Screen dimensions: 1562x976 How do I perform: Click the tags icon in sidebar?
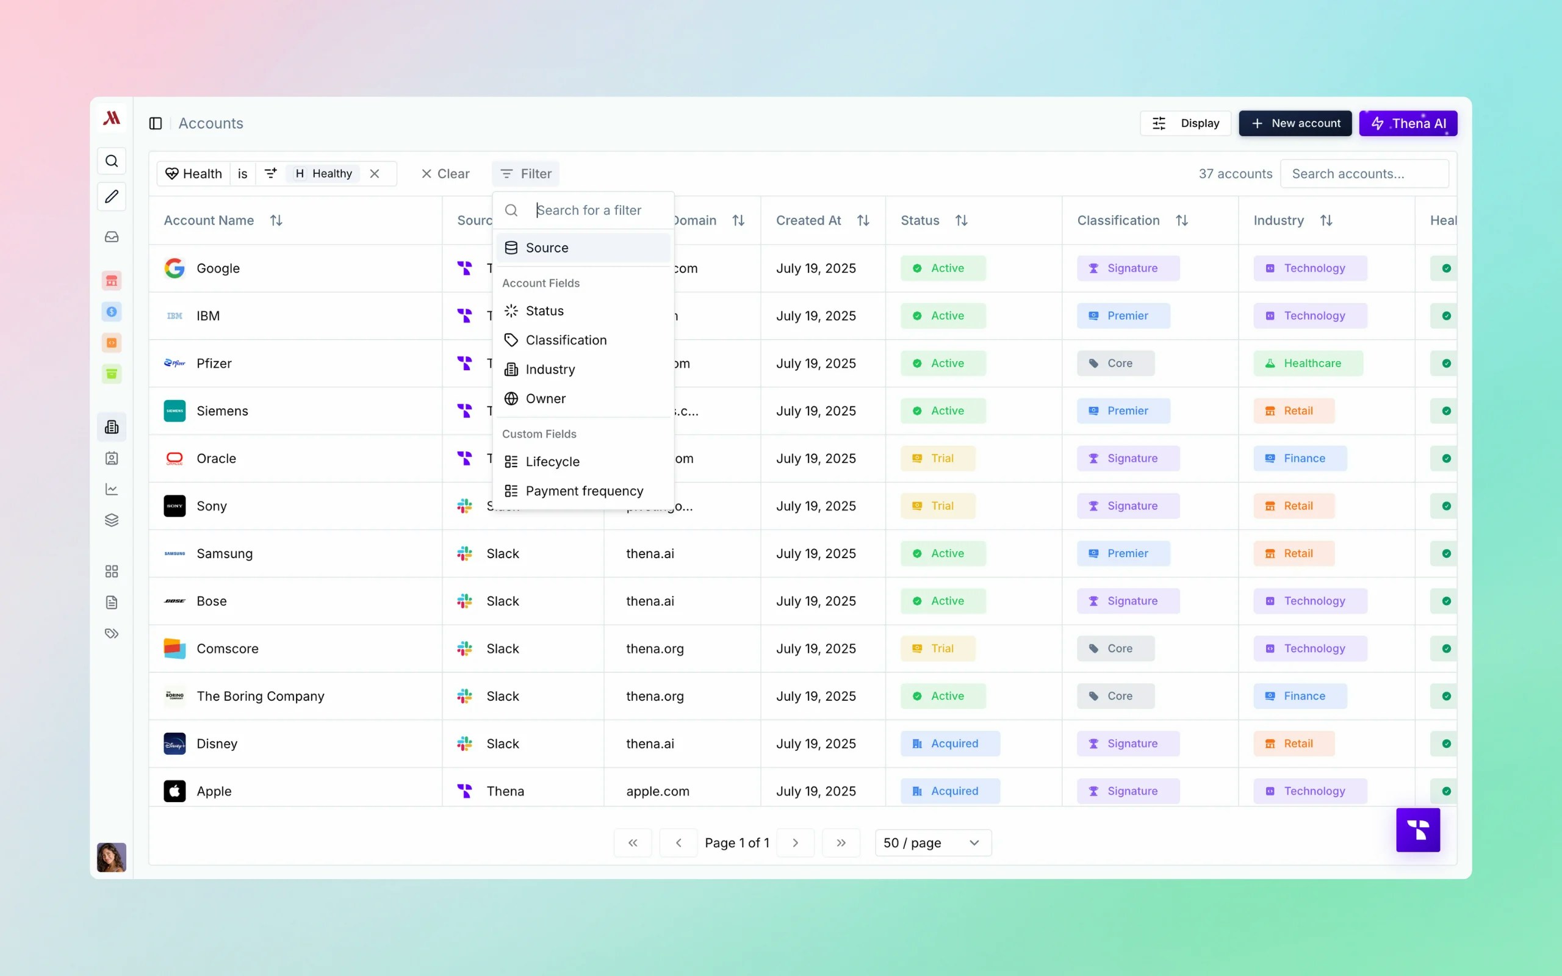coord(112,633)
